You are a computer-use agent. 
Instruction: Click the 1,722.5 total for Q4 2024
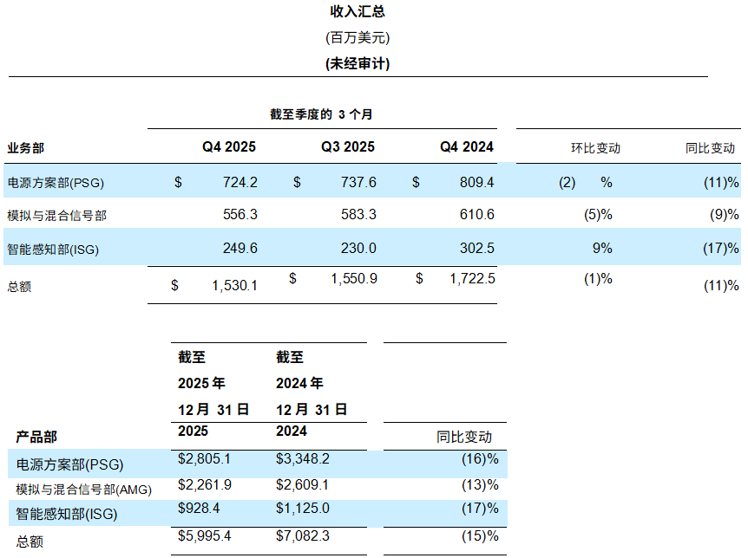click(x=472, y=278)
